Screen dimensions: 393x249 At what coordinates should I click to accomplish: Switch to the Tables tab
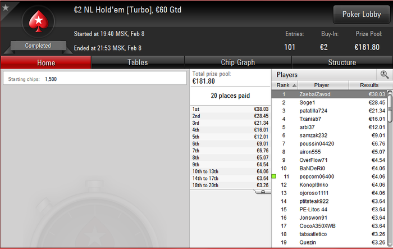(x=138, y=62)
